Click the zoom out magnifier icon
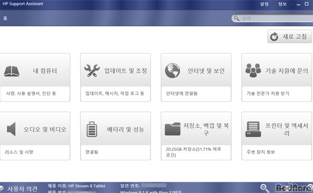This screenshot has height=193, width=313. tap(264, 188)
